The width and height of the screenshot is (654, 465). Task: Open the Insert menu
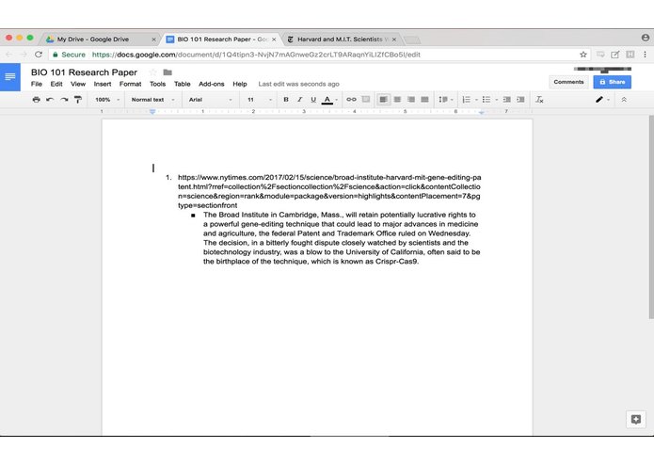(x=103, y=84)
